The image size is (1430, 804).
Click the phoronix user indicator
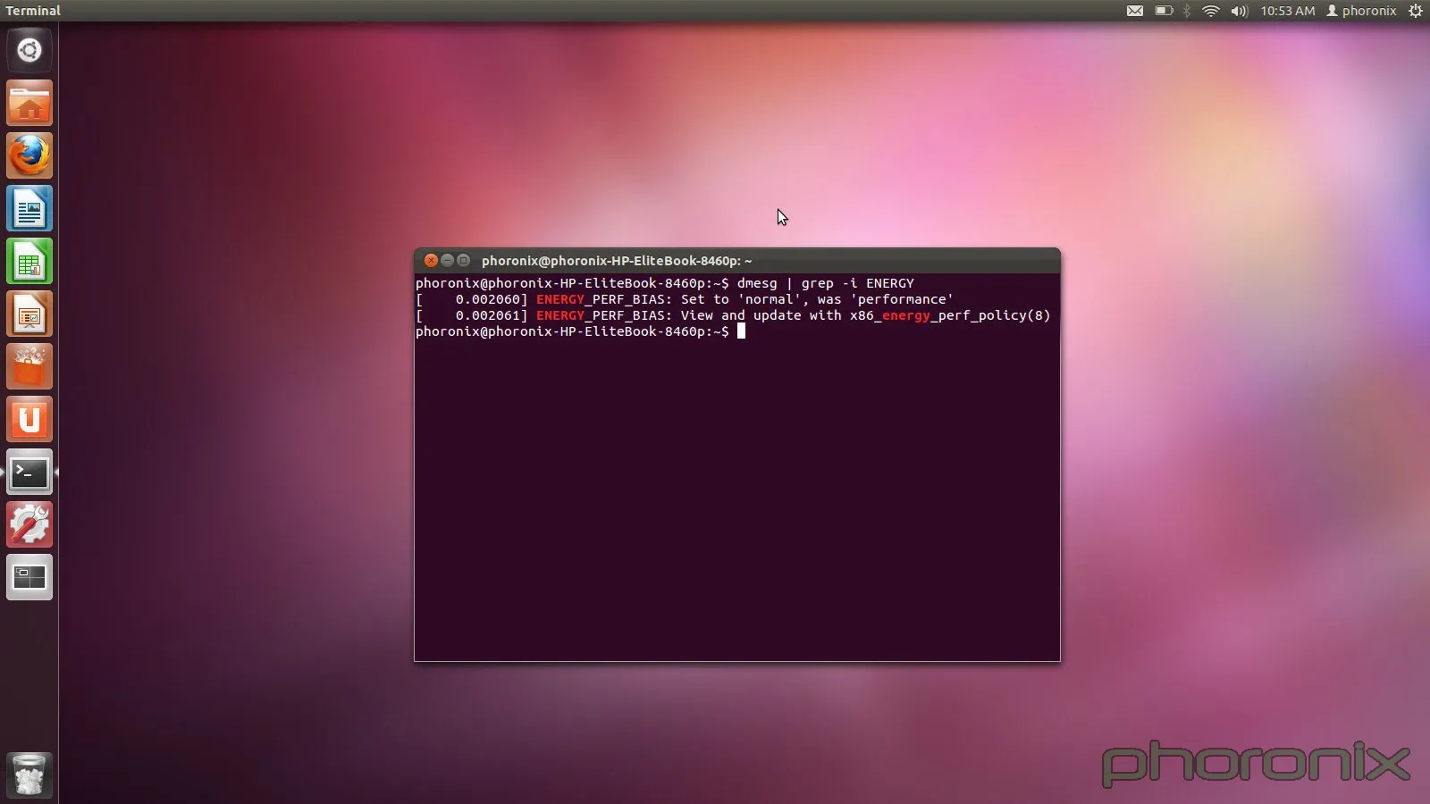click(1360, 11)
